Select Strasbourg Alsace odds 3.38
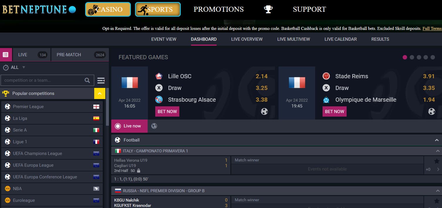Viewport: 442px width, 208px height. coord(262,100)
